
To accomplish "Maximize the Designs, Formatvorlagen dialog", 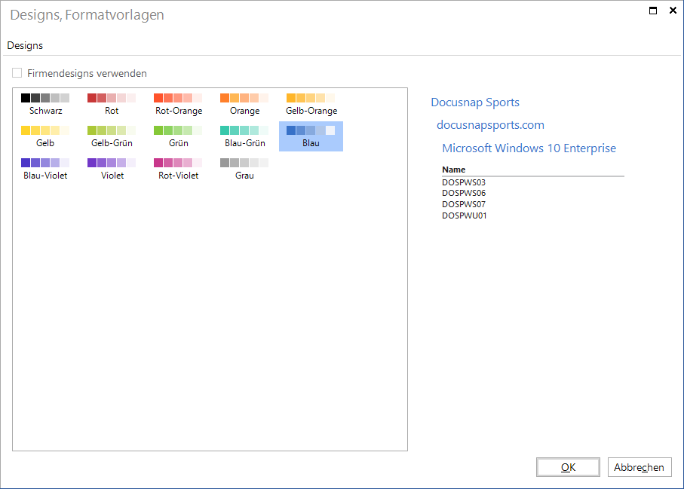I will 653,11.
